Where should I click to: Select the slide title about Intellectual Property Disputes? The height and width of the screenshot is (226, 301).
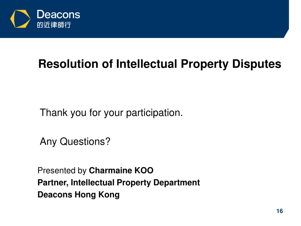coord(160,64)
